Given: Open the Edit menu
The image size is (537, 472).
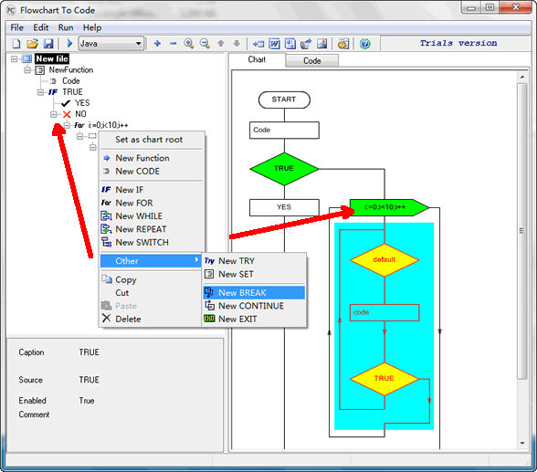Looking at the screenshot, I should click(41, 27).
